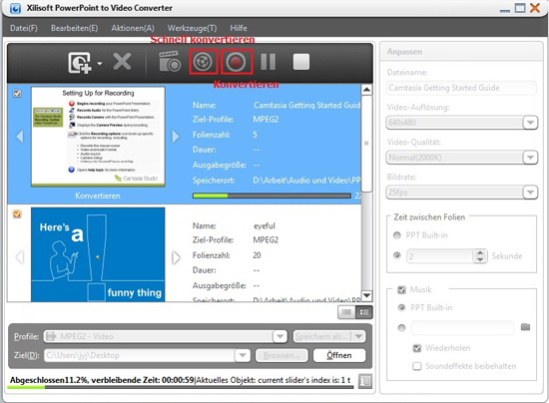
Task: Click the Speichern als button
Action: click(x=321, y=336)
